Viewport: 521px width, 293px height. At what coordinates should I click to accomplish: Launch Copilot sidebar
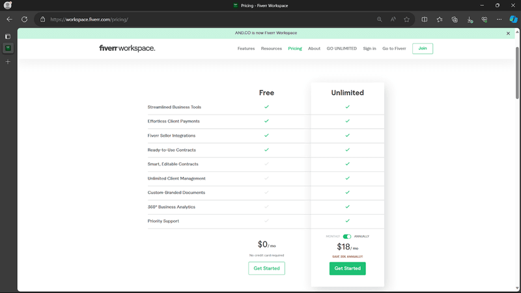[513, 20]
